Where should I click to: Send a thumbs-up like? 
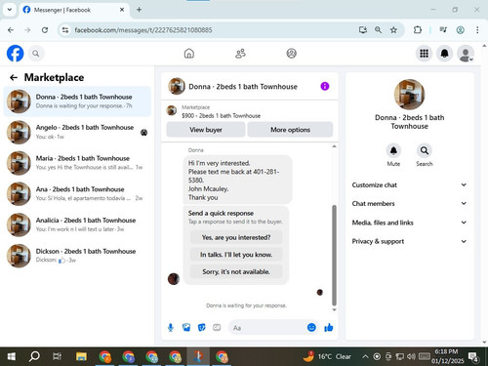(x=329, y=327)
